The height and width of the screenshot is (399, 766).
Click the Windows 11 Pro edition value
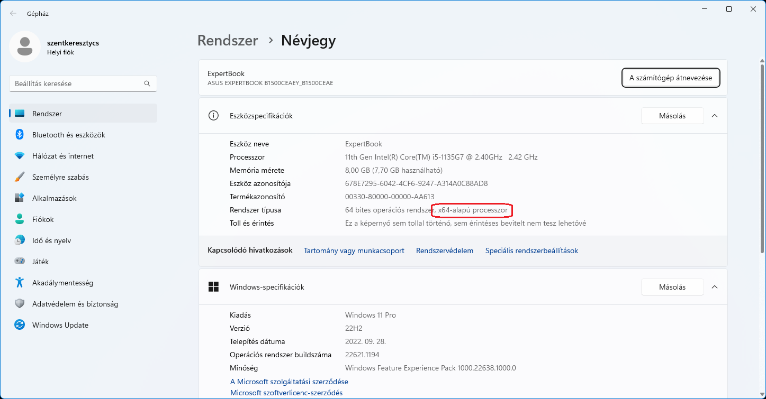371,315
